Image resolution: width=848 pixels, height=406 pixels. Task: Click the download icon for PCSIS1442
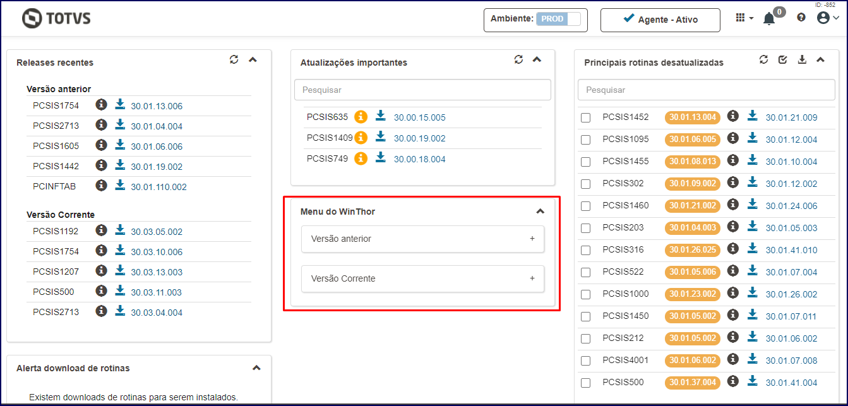coord(120,165)
